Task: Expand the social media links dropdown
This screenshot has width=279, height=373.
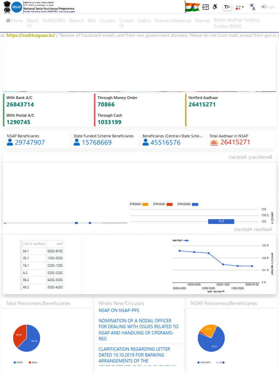Action: (x=239, y=7)
